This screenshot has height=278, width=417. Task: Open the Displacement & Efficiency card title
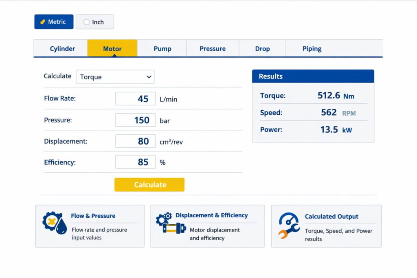(211, 215)
